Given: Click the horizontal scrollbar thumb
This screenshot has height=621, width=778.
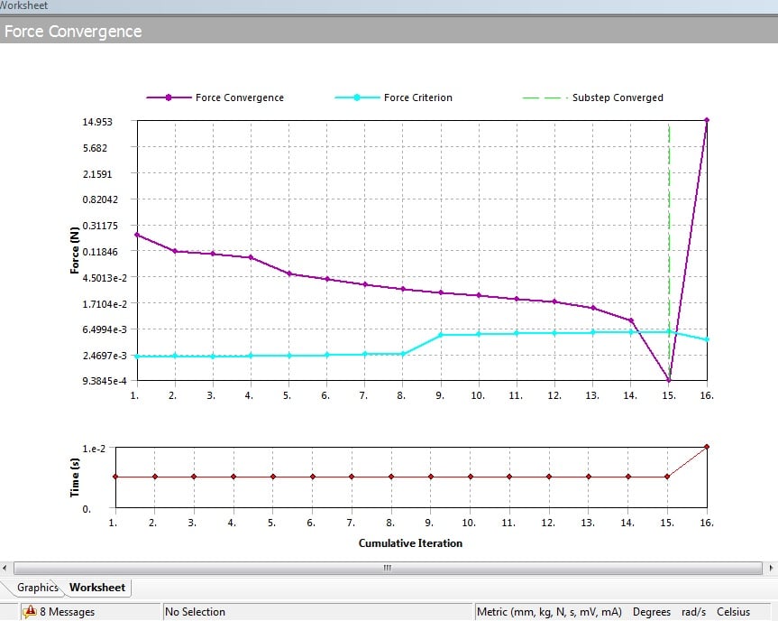Looking at the screenshot, I should (388, 568).
